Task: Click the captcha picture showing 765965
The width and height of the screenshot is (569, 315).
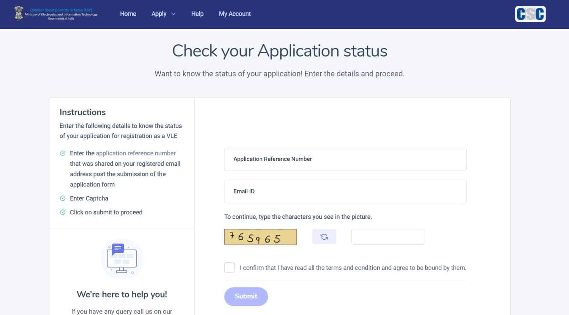Action: [260, 237]
